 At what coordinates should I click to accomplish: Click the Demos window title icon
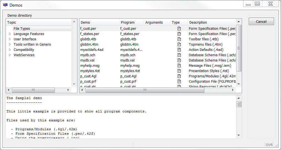(x=5, y=5)
